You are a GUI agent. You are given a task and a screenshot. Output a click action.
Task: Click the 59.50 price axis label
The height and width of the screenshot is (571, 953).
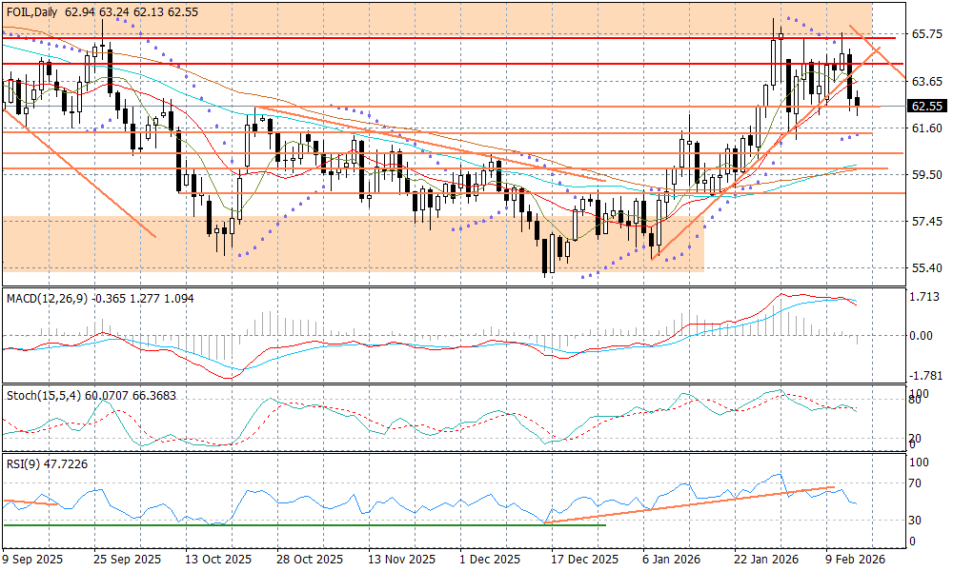[x=927, y=175]
